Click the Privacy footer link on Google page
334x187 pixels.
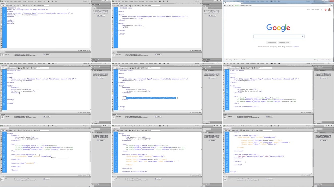pyautogui.click(x=316, y=60)
